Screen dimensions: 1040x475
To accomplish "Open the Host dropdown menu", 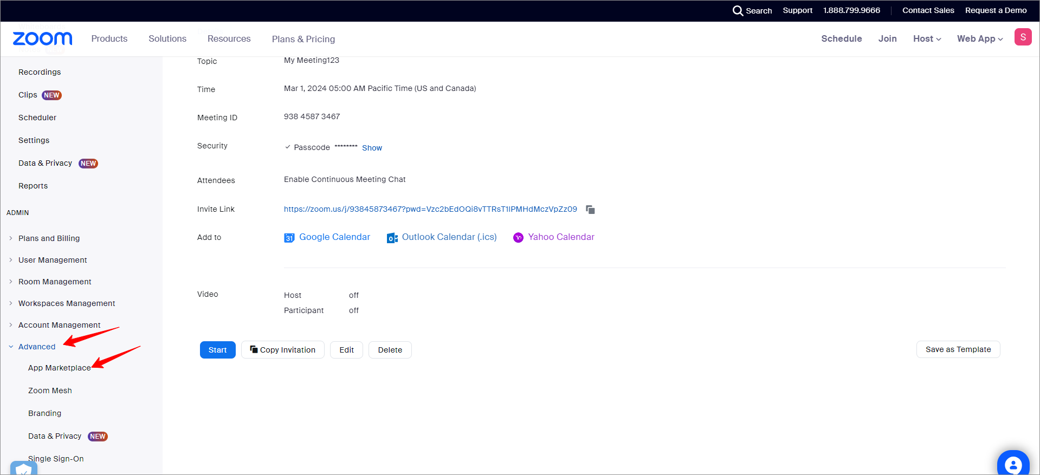I will [x=927, y=38].
